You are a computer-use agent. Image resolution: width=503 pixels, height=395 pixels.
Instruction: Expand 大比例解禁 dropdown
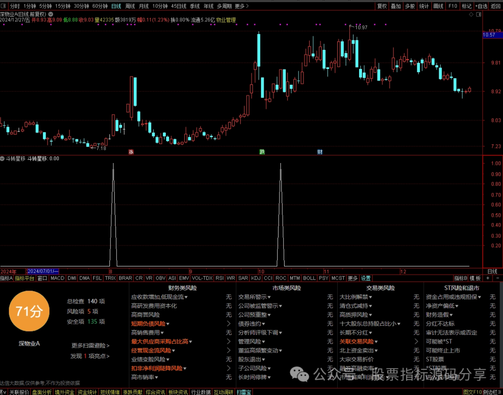tap(370, 298)
